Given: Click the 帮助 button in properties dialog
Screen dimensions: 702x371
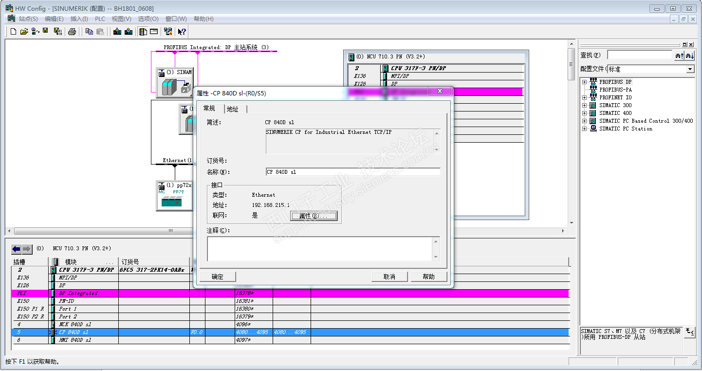Looking at the screenshot, I should pyautogui.click(x=429, y=277).
